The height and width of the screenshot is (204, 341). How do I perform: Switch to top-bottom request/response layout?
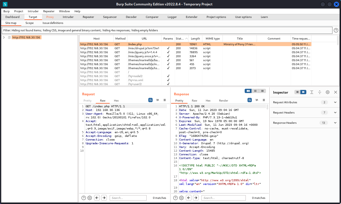click(x=255, y=91)
